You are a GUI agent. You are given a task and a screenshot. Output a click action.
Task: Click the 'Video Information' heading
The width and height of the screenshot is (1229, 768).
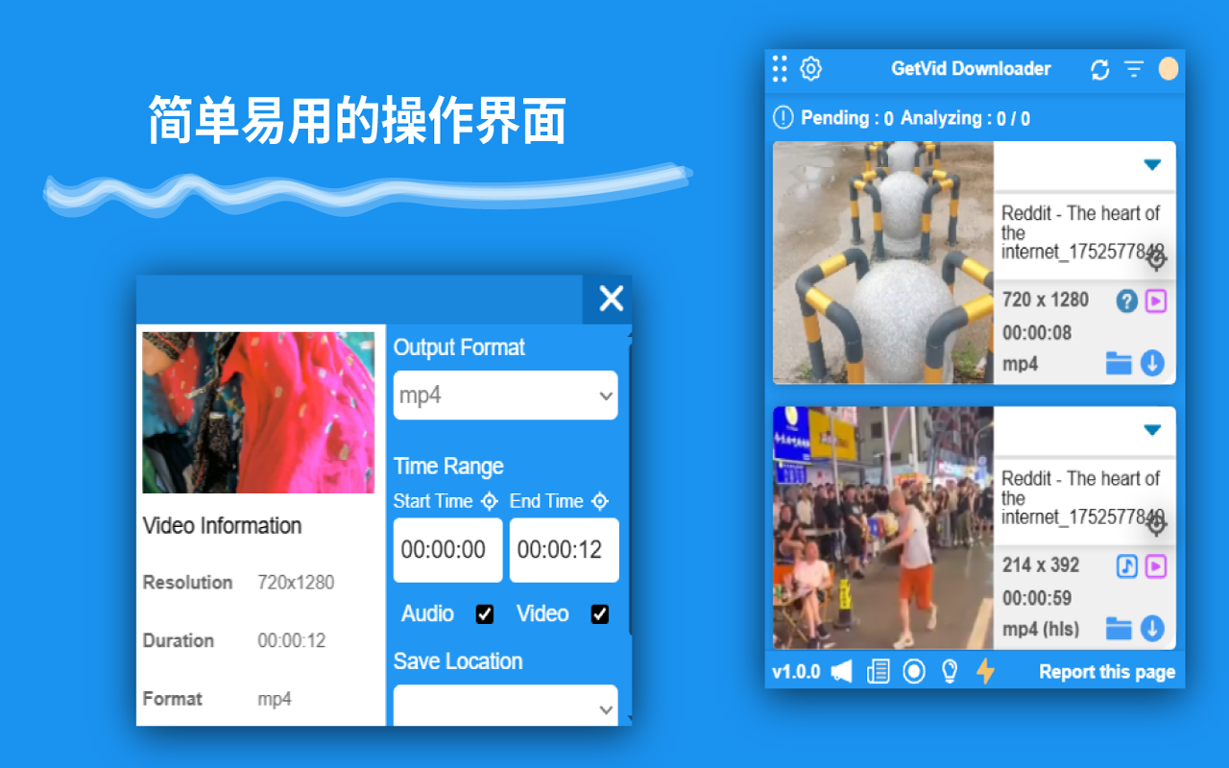(x=222, y=526)
